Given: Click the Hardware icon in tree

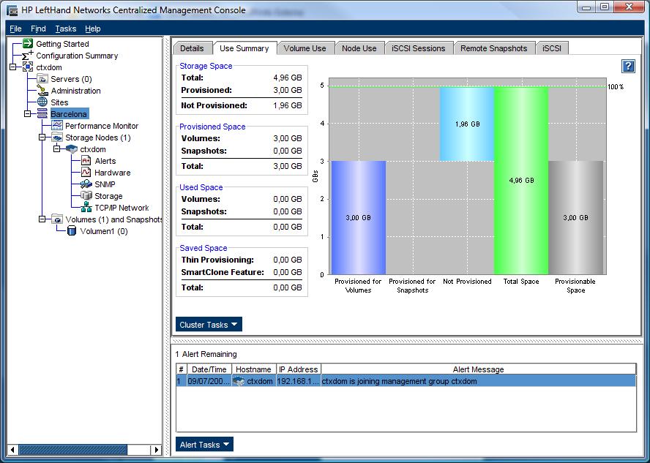Looking at the screenshot, I should point(86,172).
